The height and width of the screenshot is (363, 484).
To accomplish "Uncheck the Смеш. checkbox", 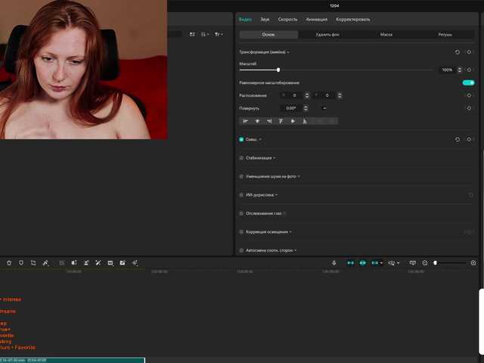I will pyautogui.click(x=241, y=140).
